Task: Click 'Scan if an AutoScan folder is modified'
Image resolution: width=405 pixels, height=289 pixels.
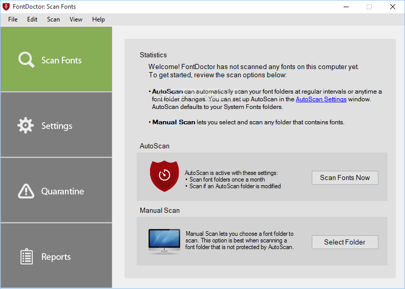Action: pyautogui.click(x=235, y=186)
